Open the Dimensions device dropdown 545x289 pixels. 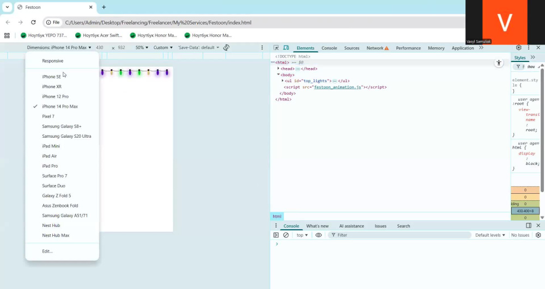[59, 47]
